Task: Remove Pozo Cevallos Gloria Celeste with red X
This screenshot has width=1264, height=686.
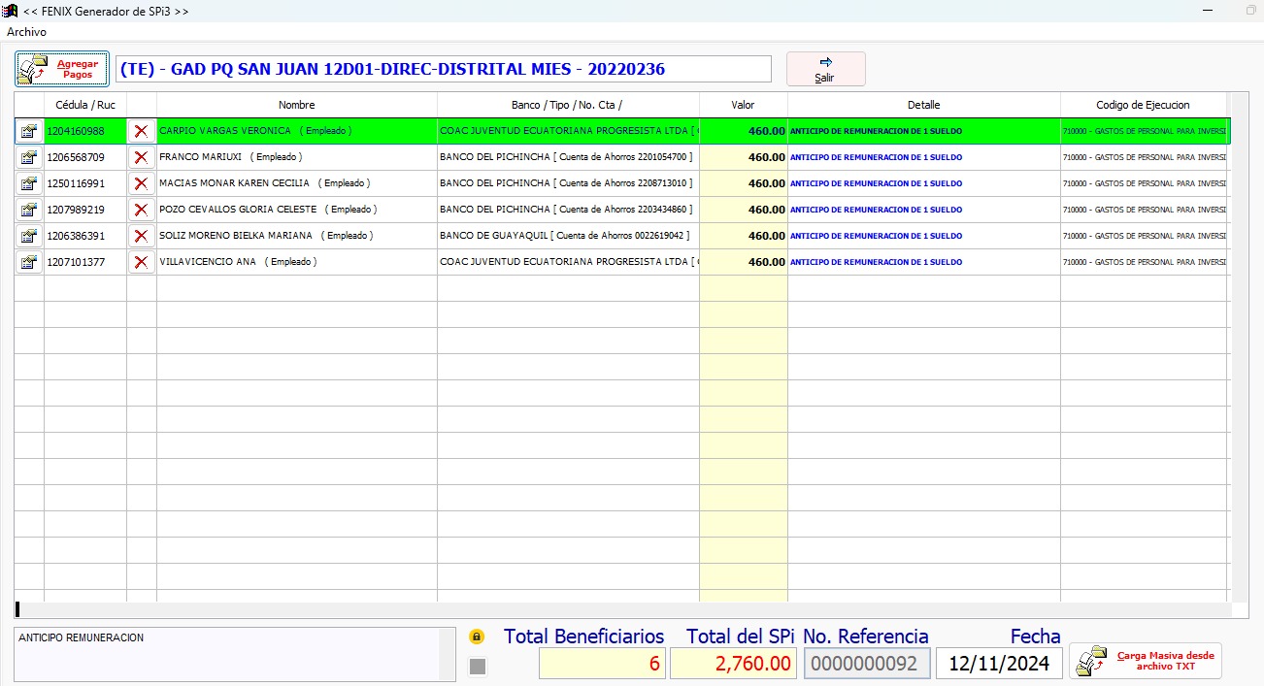Action: 142,210
